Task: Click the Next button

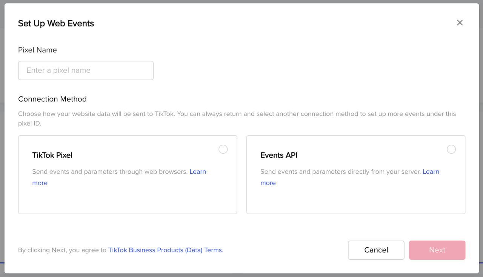Action: coord(437,250)
